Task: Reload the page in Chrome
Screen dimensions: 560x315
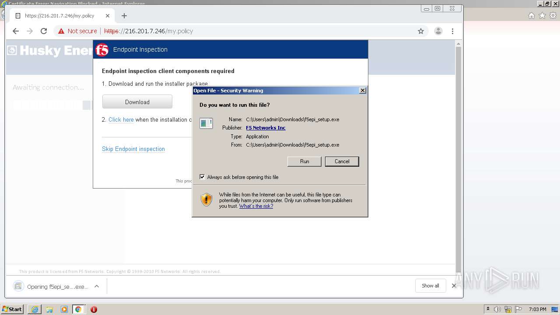Action: coord(44,31)
